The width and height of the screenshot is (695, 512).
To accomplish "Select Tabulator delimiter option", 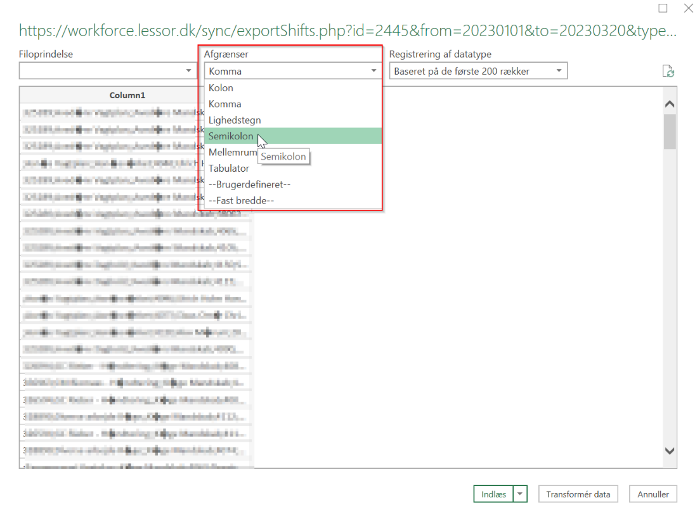I will tap(229, 169).
